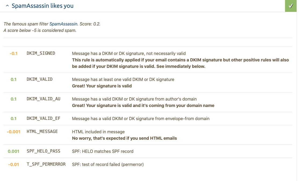Click the DKIM_VALID_EF rule name
The height and width of the screenshot is (181, 299).
pos(43,119)
